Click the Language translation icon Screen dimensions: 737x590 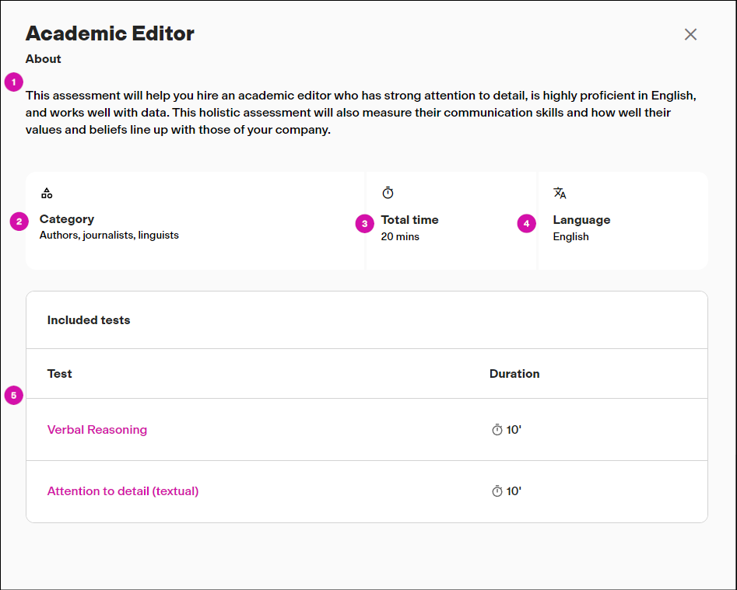[560, 192]
